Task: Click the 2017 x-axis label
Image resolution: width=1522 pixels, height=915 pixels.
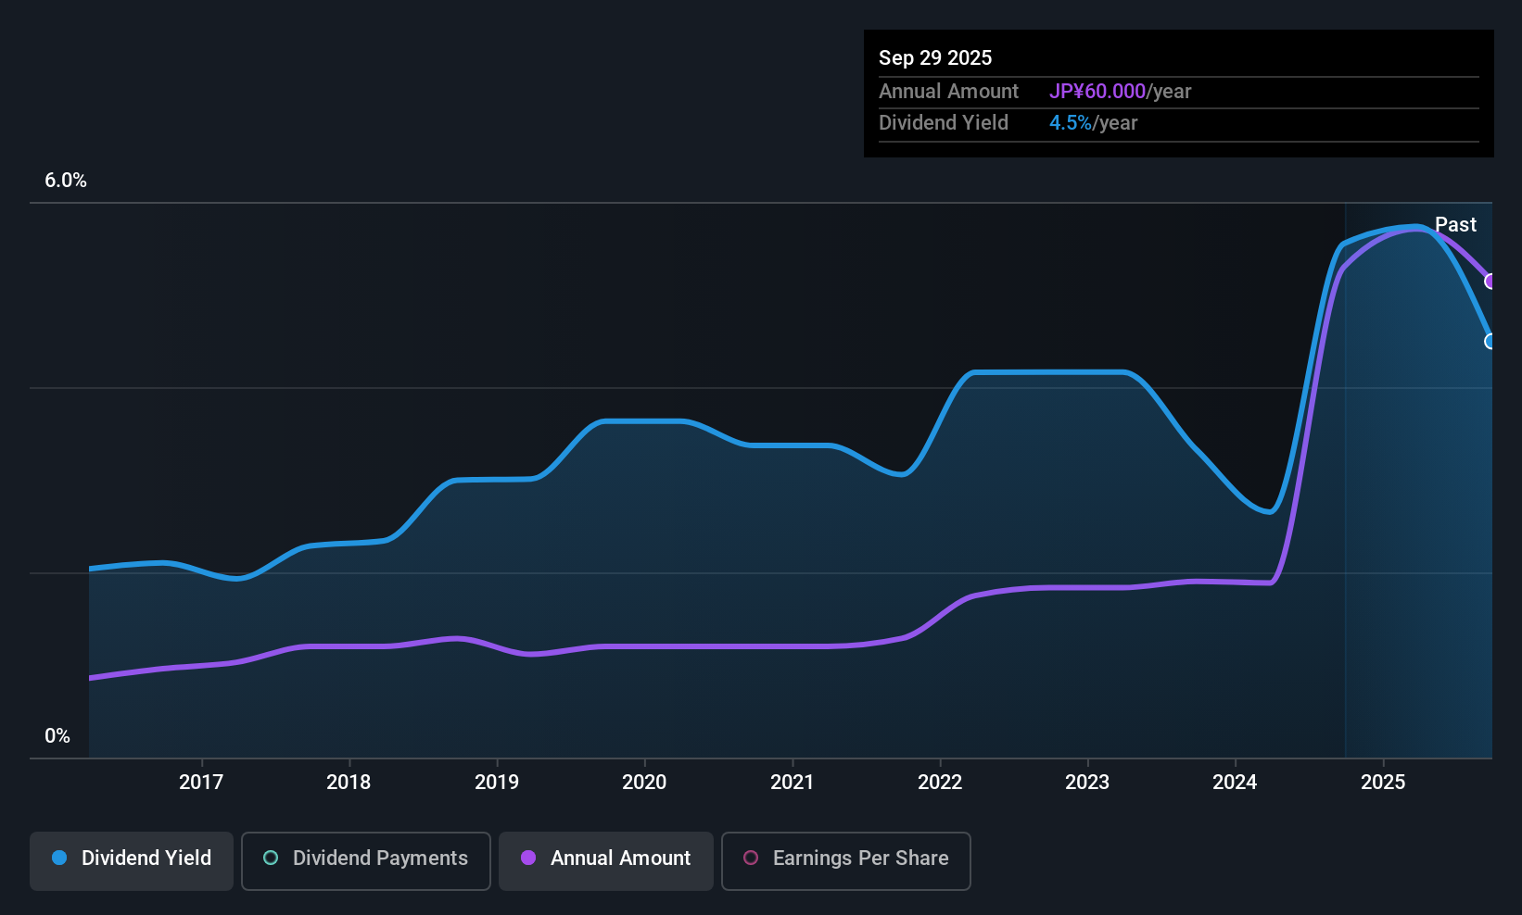Action: [x=201, y=783]
